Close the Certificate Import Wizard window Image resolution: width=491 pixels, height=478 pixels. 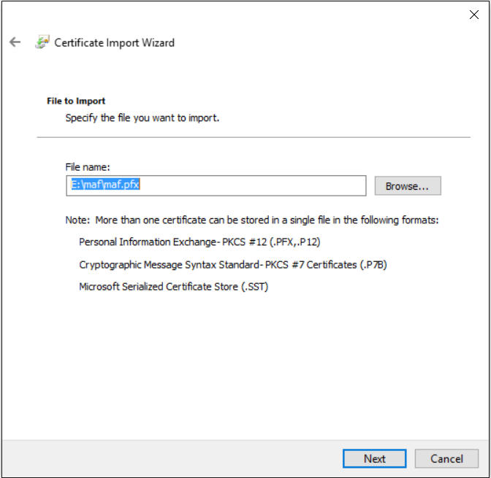click(473, 15)
